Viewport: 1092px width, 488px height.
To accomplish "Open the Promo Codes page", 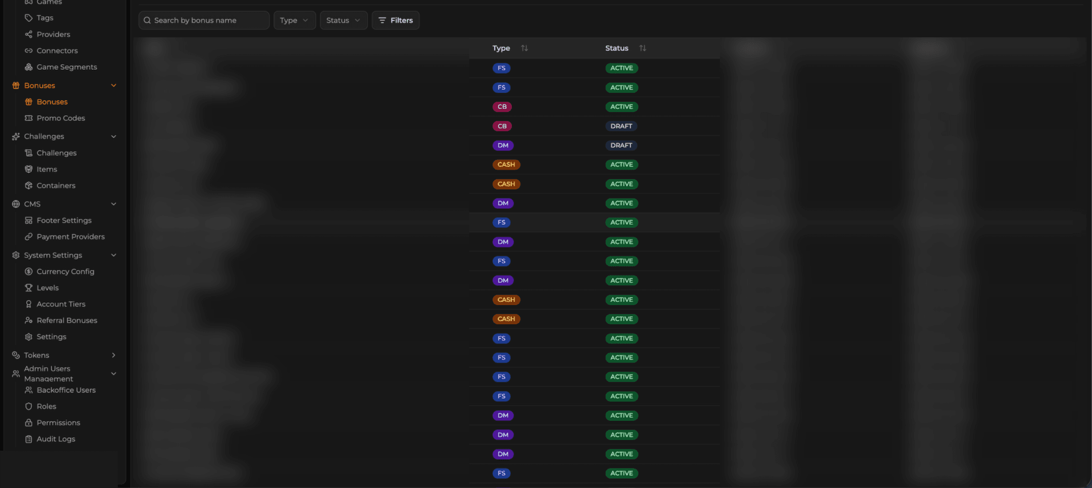I will coord(61,118).
